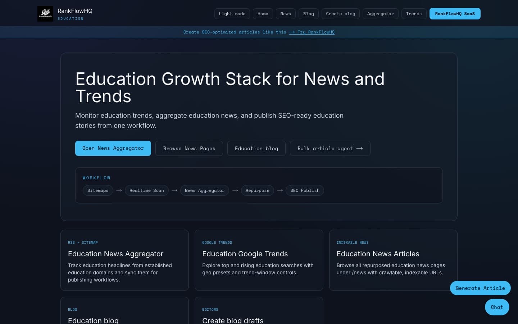The image size is (518, 324).
Task: Select the News Aggregator workflow chip
Action: [x=205, y=190]
